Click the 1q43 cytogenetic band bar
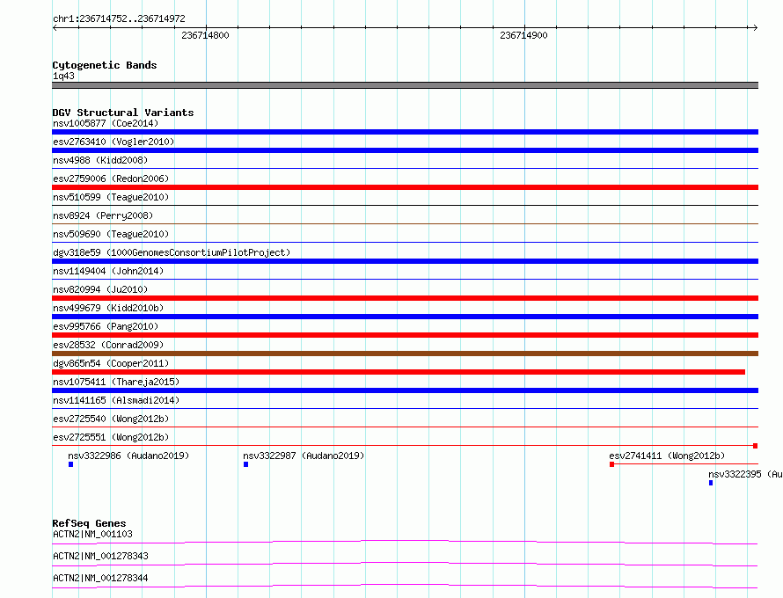This screenshot has height=598, width=783. click(x=405, y=85)
